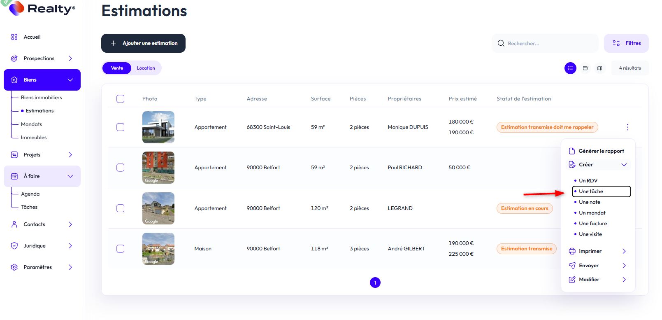Click Ajouter une estimation button
The width and height of the screenshot is (662, 320).
coord(143,43)
